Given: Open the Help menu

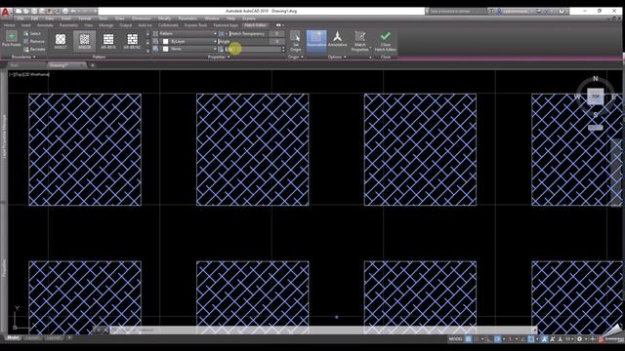Looking at the screenshot, I should click(x=230, y=19).
